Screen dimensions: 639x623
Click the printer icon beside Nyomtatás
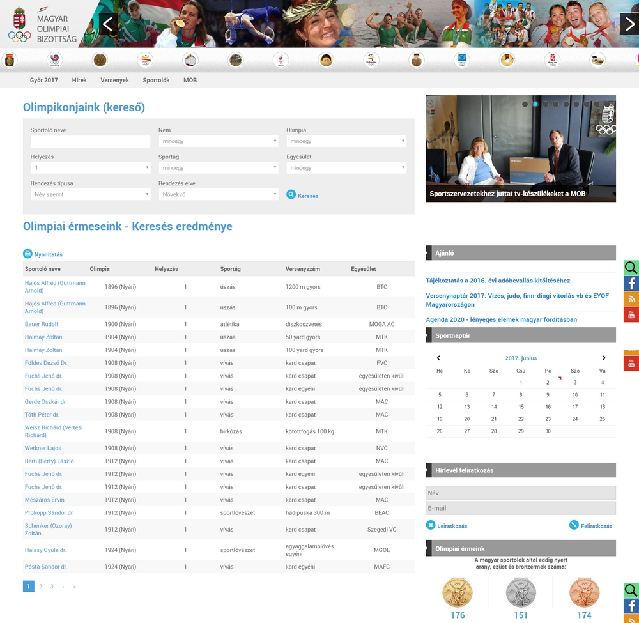click(x=27, y=254)
